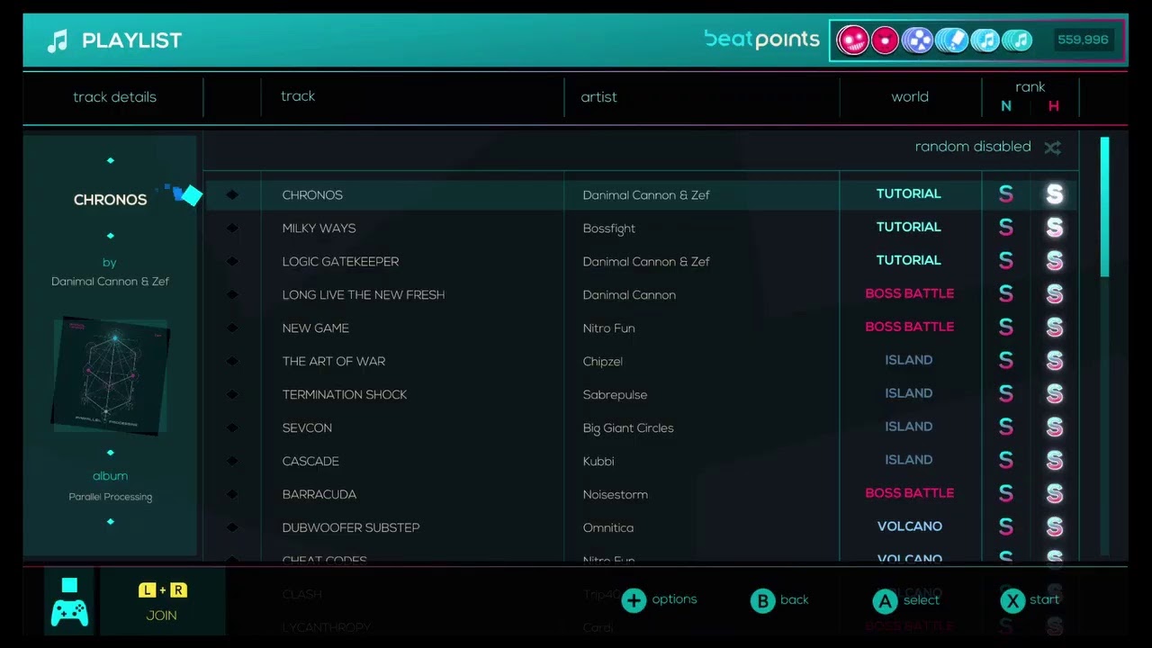The width and height of the screenshot is (1152, 648).
Task: Select the NEW GAME track
Action: (641, 328)
